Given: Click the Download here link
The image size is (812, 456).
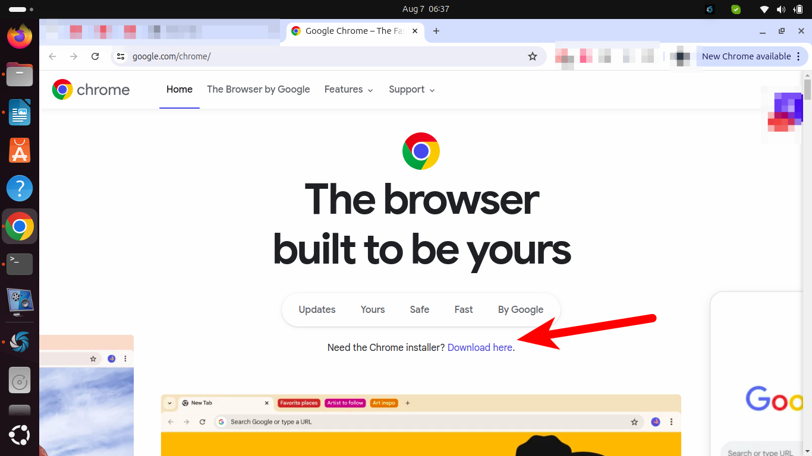Looking at the screenshot, I should point(480,347).
